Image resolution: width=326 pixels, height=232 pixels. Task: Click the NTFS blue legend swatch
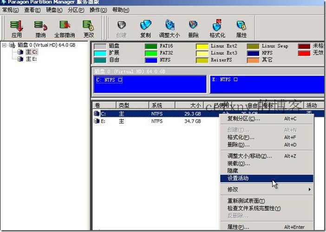[x=151, y=60]
